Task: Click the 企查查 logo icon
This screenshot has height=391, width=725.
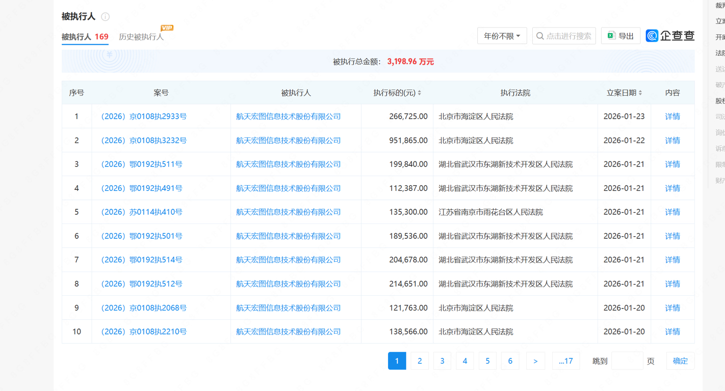Action: pos(652,36)
